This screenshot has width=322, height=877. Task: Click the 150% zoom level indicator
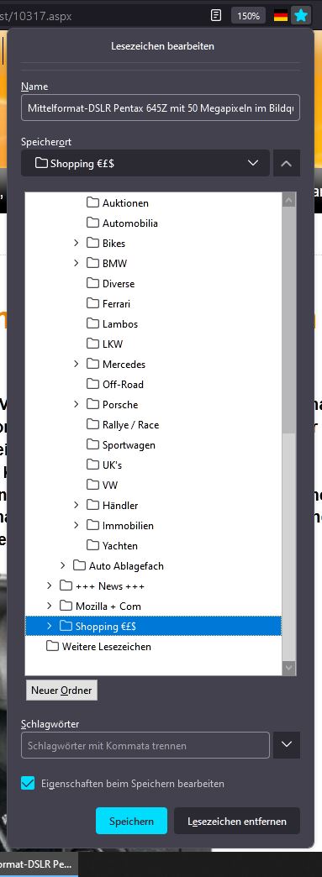(x=248, y=16)
